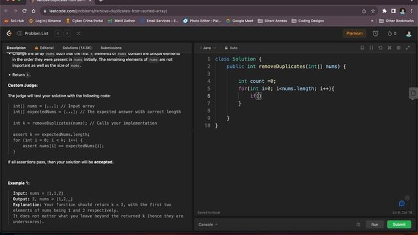
Task: Switch to the Description tab
Action: tap(16, 48)
